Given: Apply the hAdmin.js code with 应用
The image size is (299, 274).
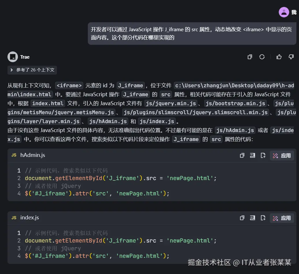Looking at the screenshot, I should tap(282, 155).
